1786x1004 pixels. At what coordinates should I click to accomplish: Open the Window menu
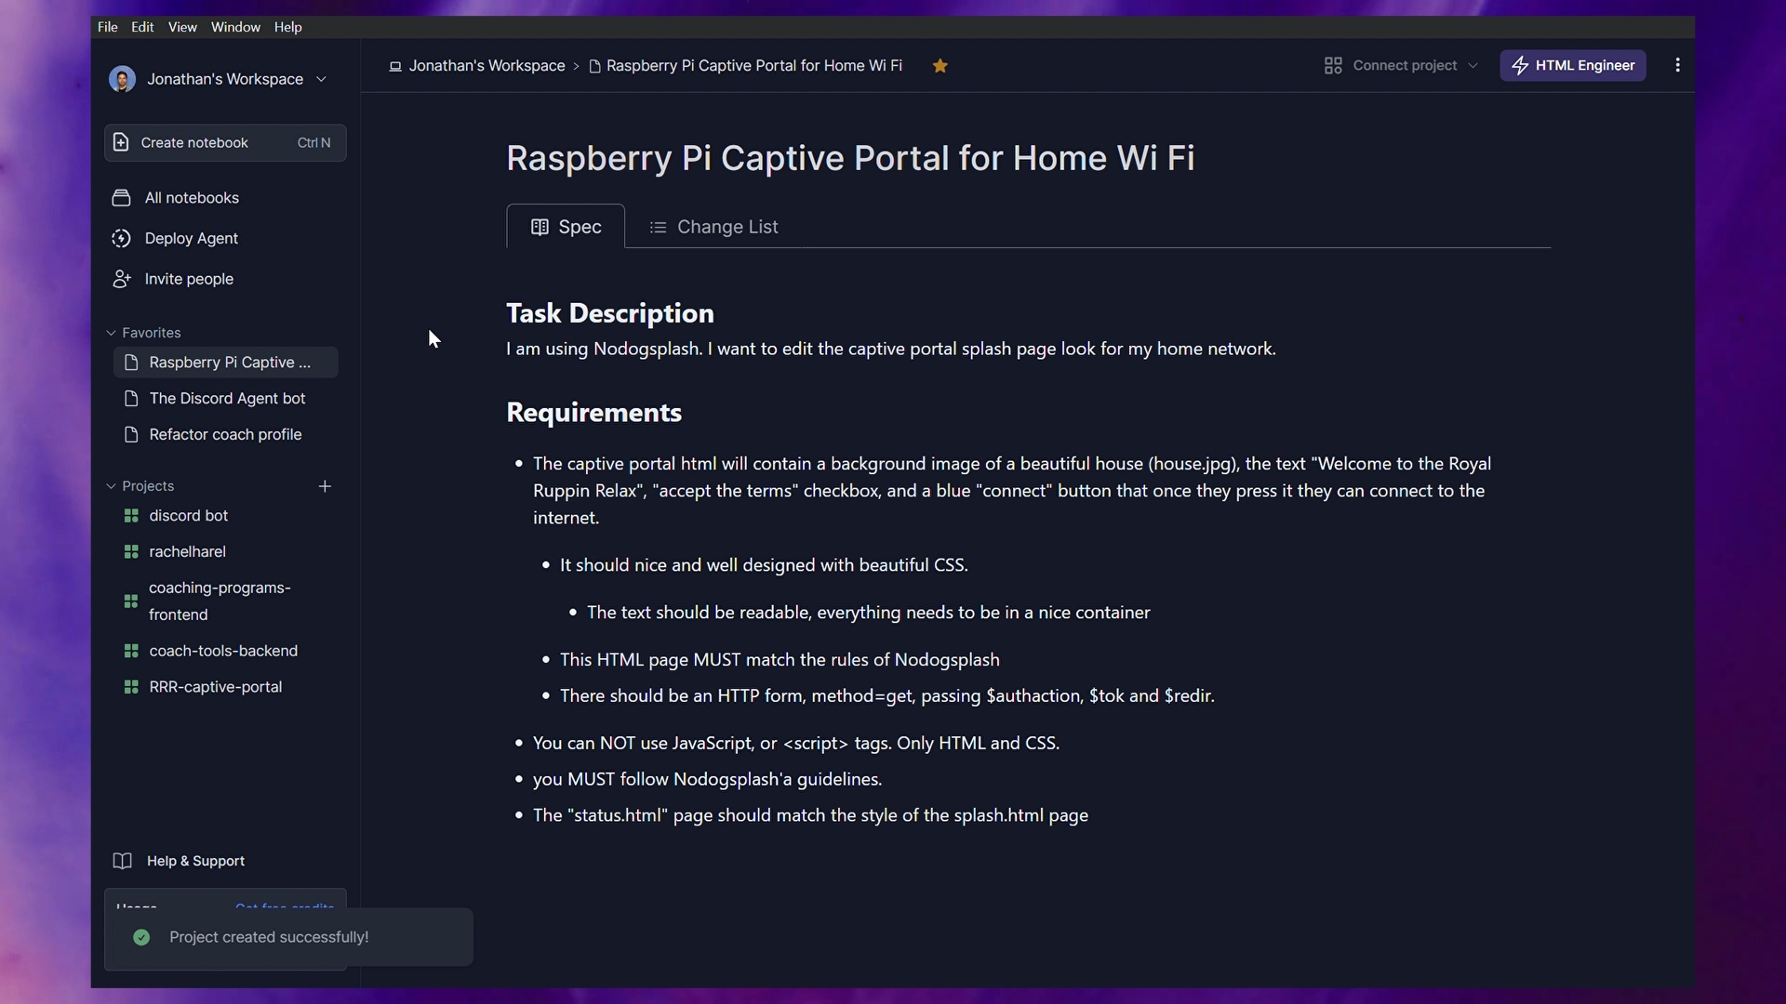[235, 27]
